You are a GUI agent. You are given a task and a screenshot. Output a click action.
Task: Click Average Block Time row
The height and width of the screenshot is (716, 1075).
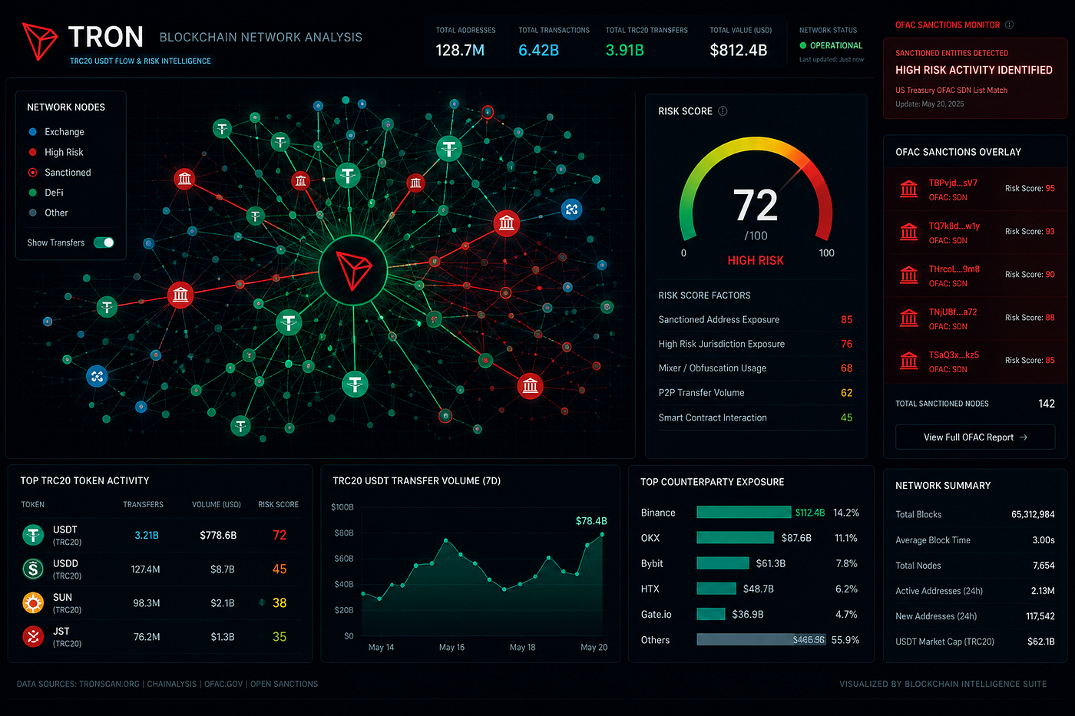point(975,540)
